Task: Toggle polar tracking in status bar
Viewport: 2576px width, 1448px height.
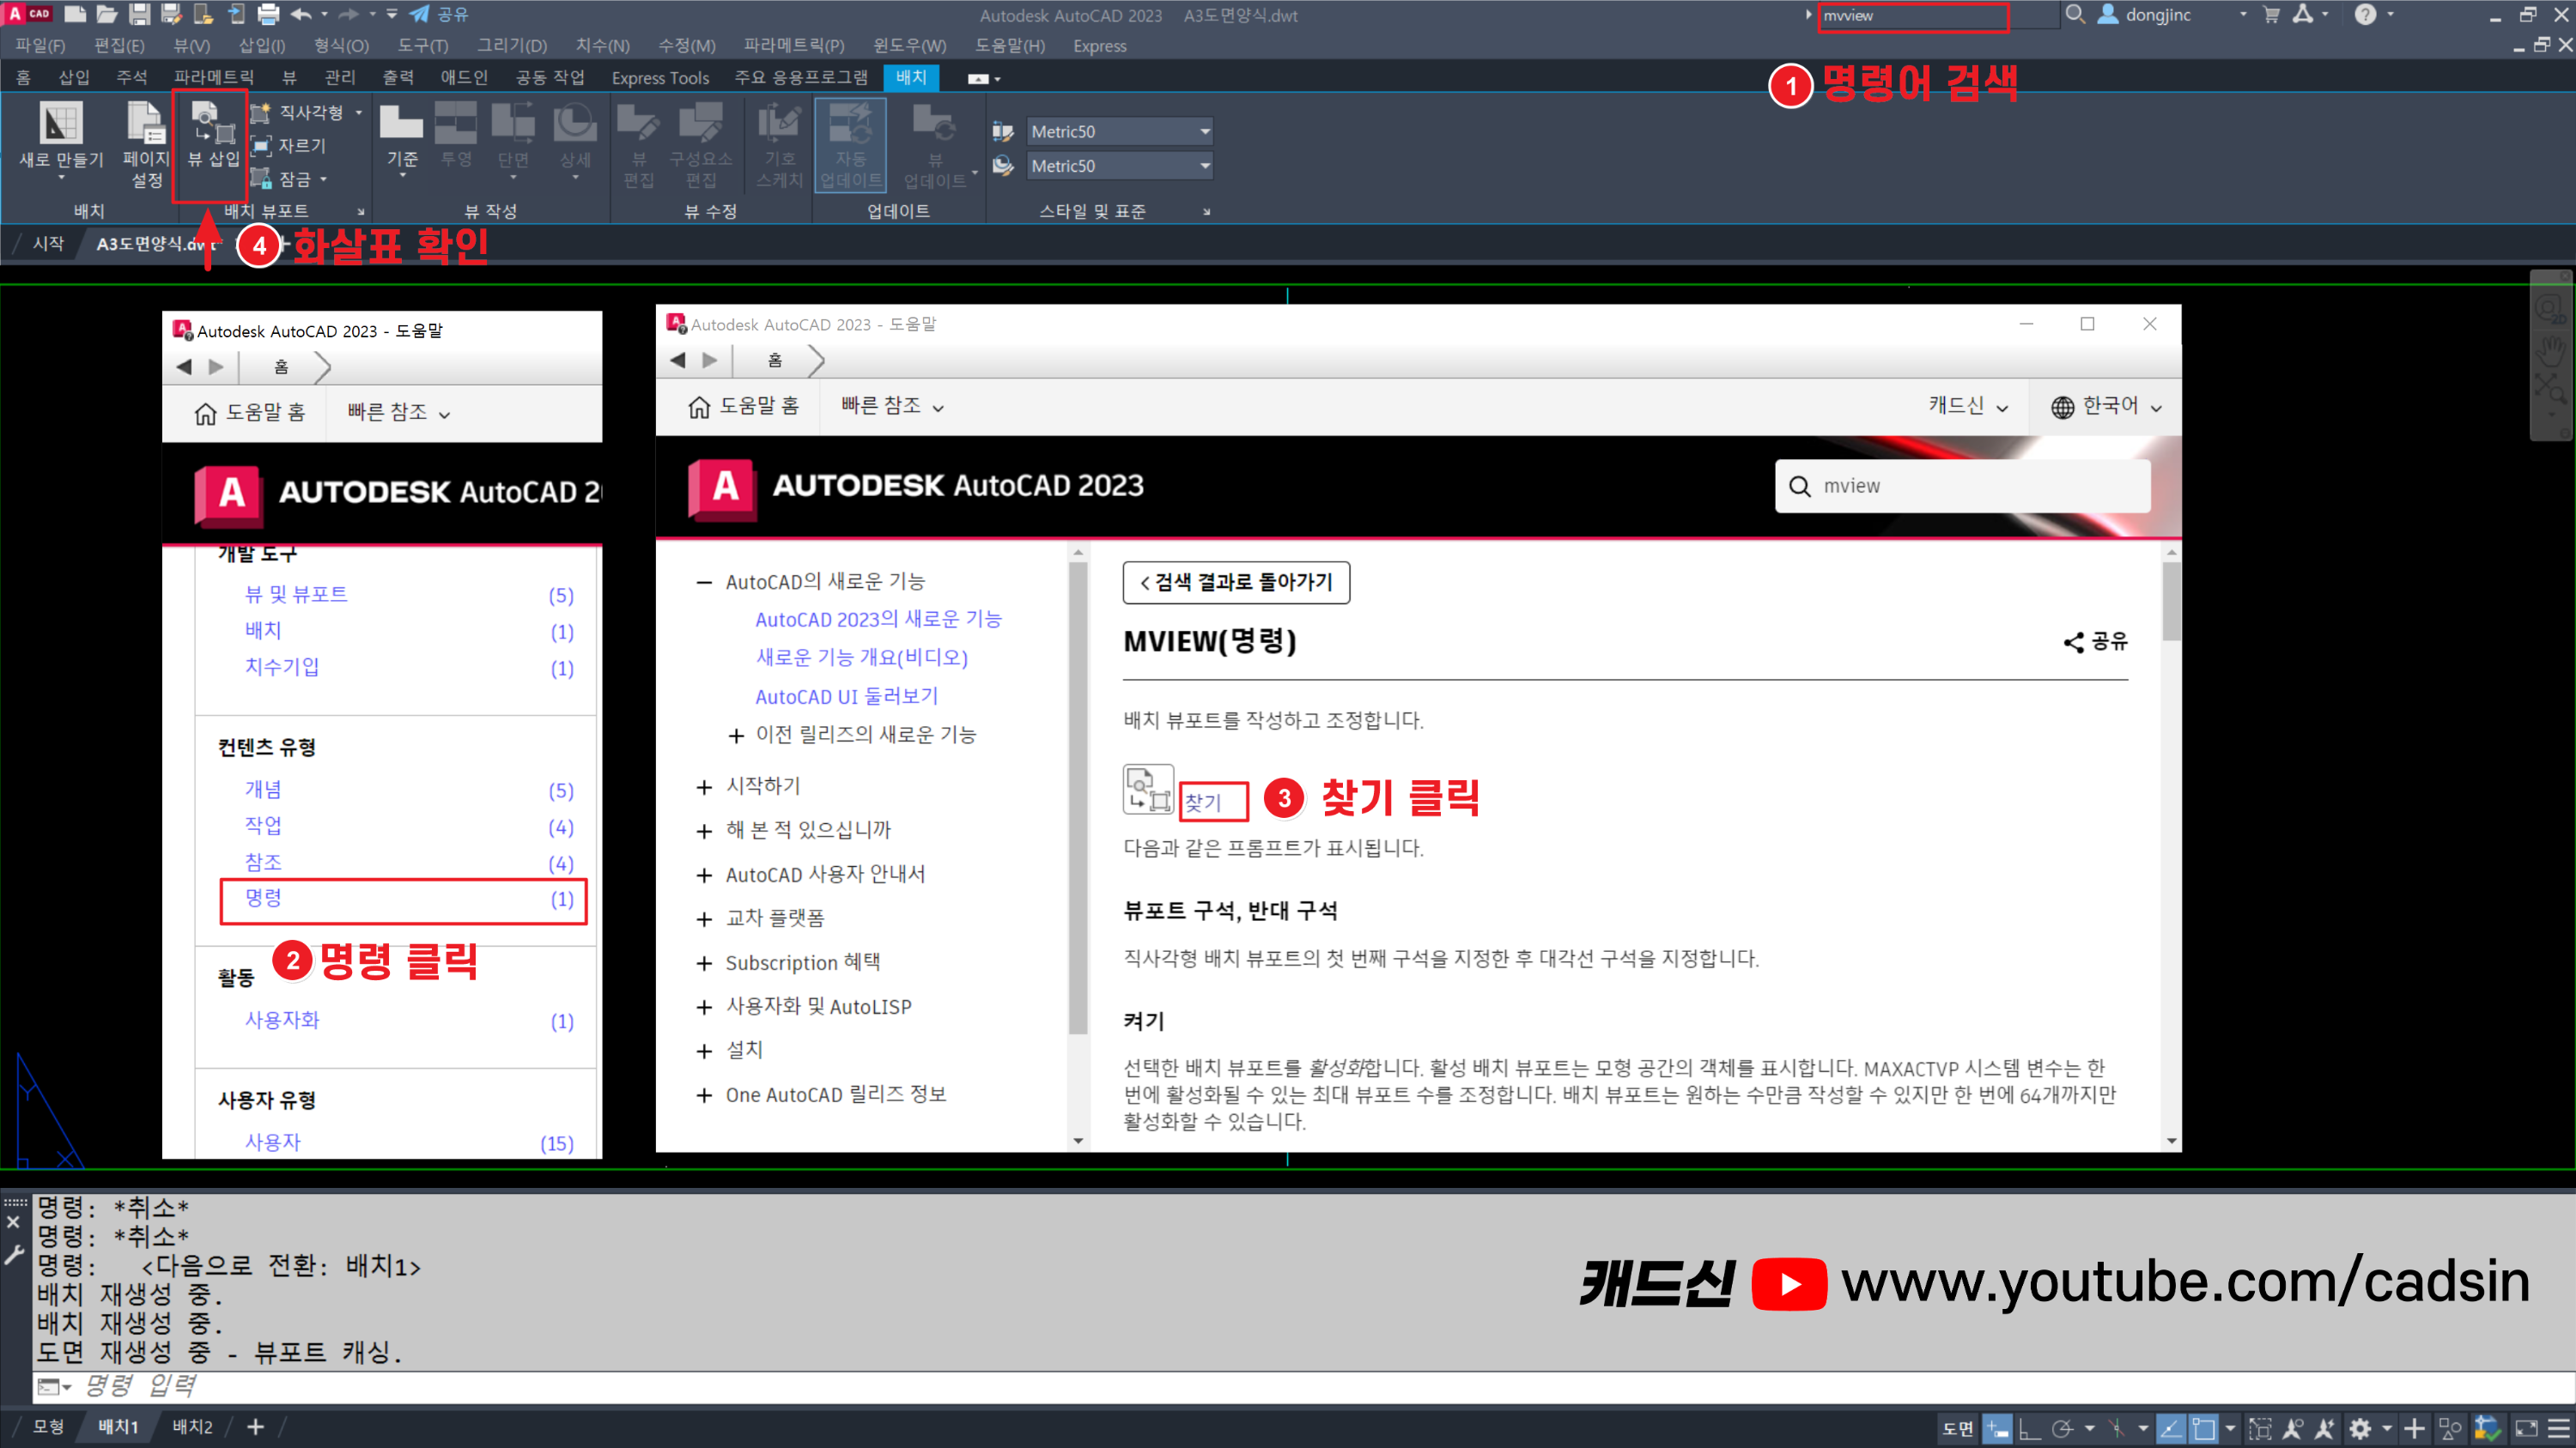Action: [x=2062, y=1428]
